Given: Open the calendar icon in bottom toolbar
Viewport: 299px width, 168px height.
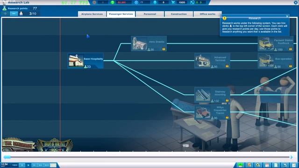Looking at the screenshot, I should point(267,165).
